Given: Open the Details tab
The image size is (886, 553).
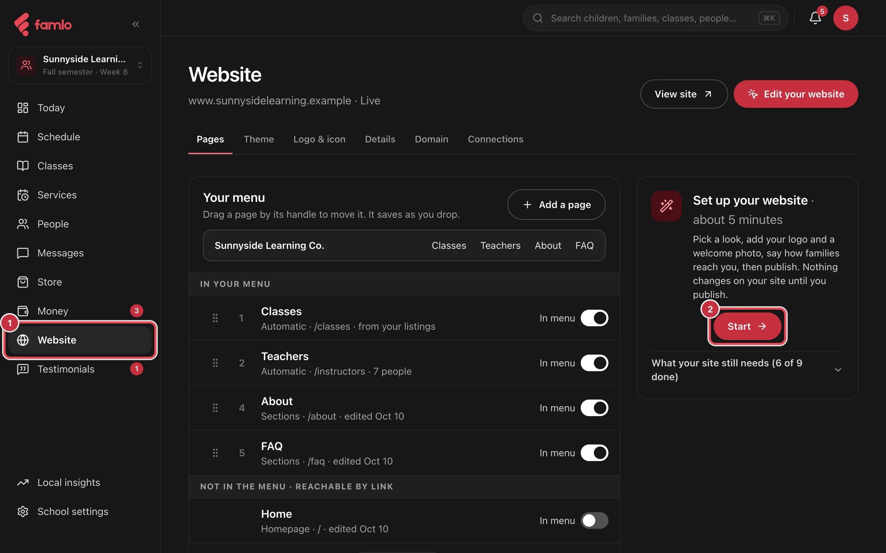Looking at the screenshot, I should tap(380, 139).
